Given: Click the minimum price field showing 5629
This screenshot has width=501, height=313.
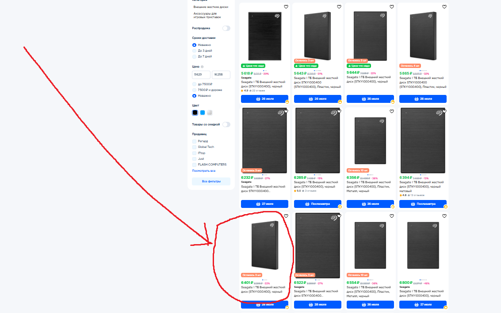Looking at the screenshot, I should [x=201, y=75].
